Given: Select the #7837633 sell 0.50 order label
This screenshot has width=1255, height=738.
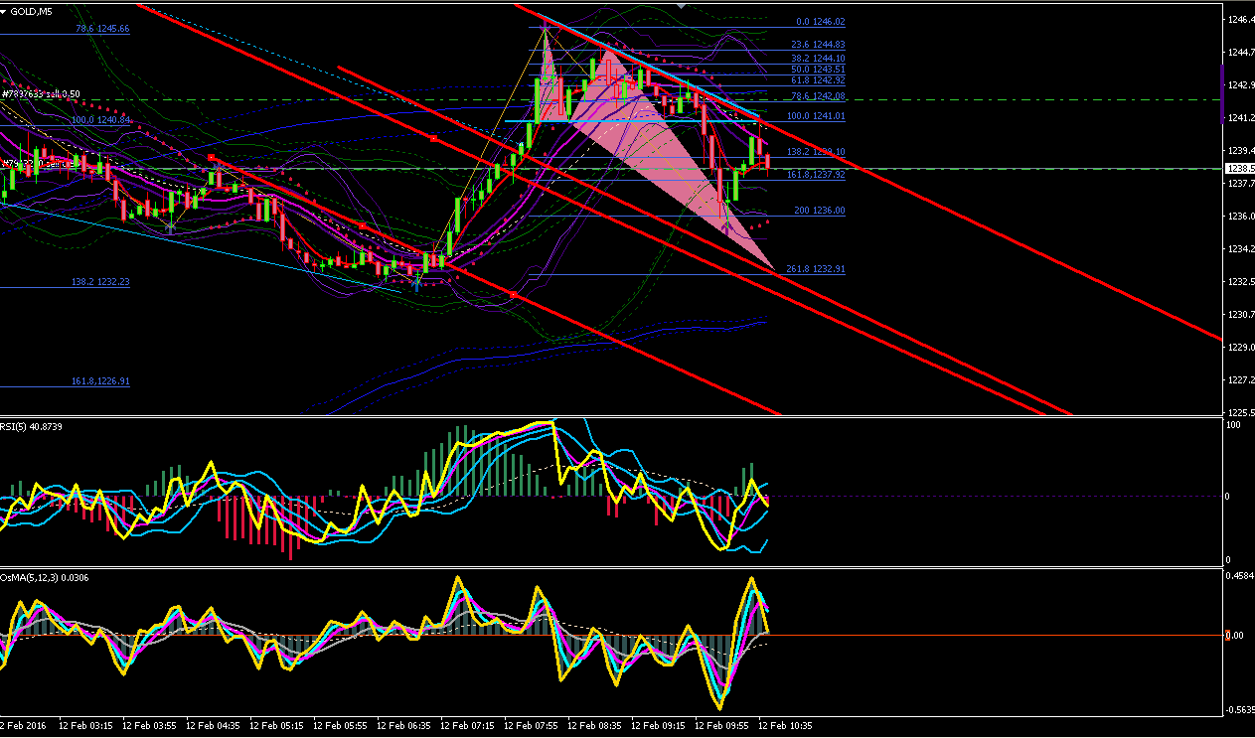Looking at the screenshot, I should [41, 94].
